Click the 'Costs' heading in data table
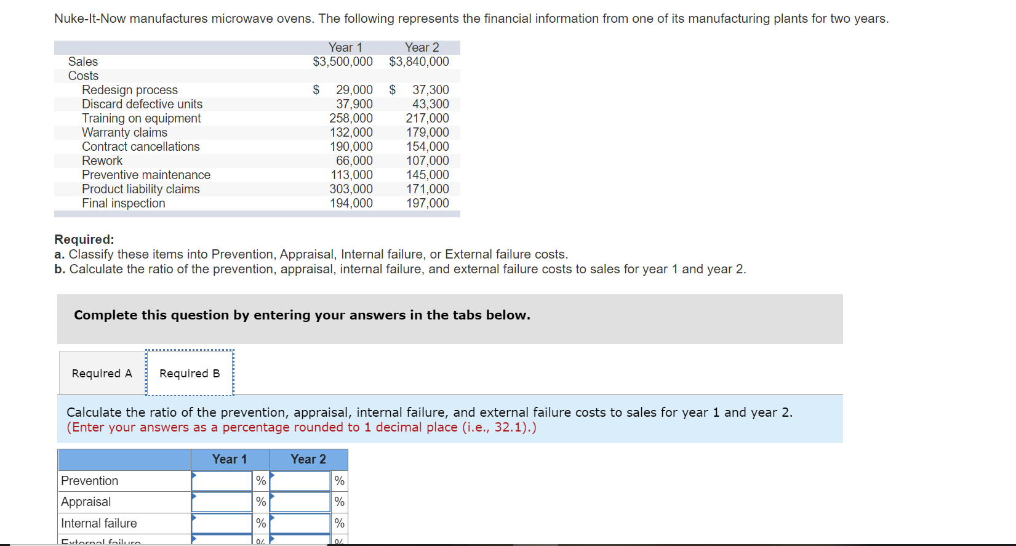 [x=83, y=76]
